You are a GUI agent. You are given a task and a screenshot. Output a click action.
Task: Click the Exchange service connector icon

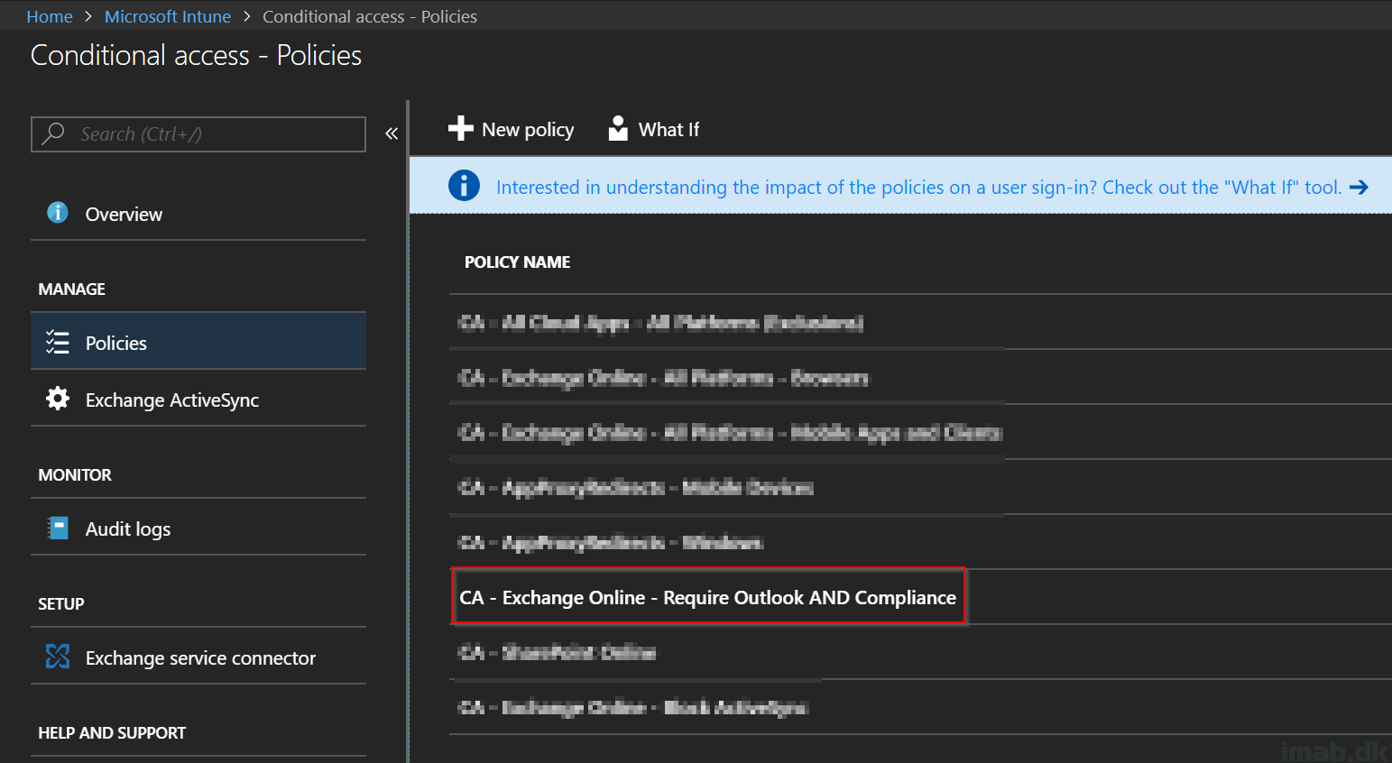click(x=58, y=657)
